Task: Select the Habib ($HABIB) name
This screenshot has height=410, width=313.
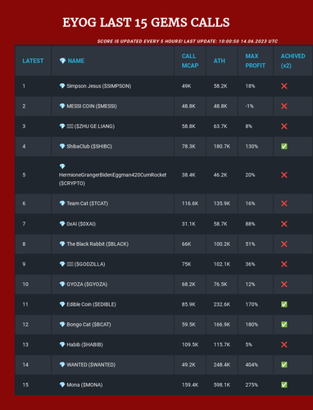Action: [x=84, y=344]
